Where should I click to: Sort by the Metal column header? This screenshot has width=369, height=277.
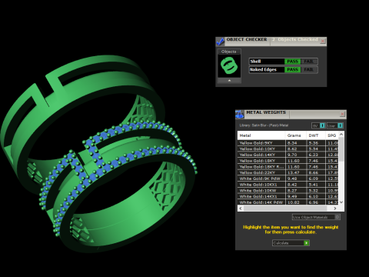(x=261, y=135)
